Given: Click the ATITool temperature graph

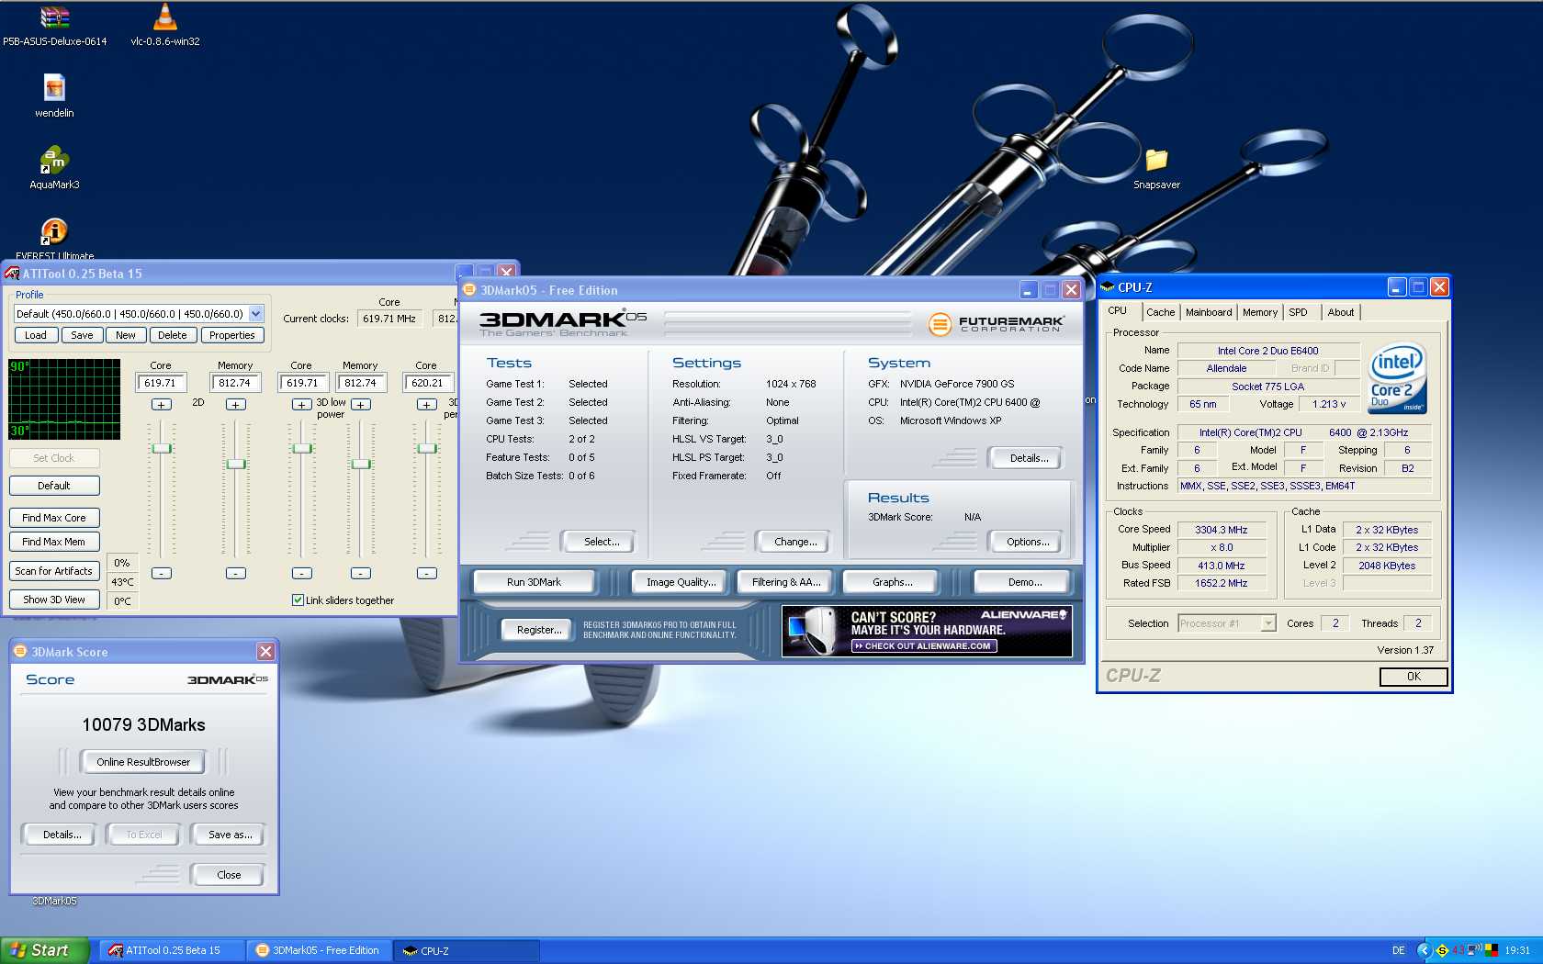Looking at the screenshot, I should [x=64, y=399].
